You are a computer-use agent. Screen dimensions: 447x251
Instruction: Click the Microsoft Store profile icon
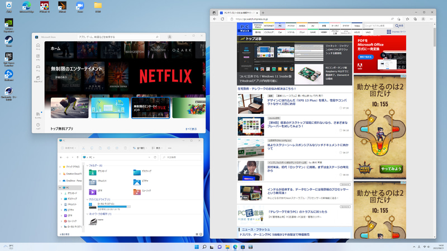pos(170,37)
